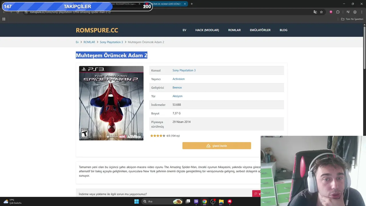
Task: Open the HACK (MODLAR) menu item
Action: 207,30
